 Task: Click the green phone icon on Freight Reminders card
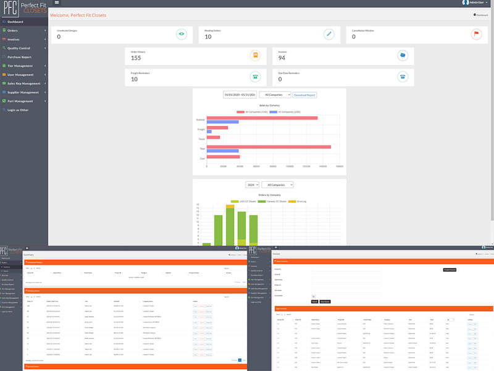[x=256, y=77]
